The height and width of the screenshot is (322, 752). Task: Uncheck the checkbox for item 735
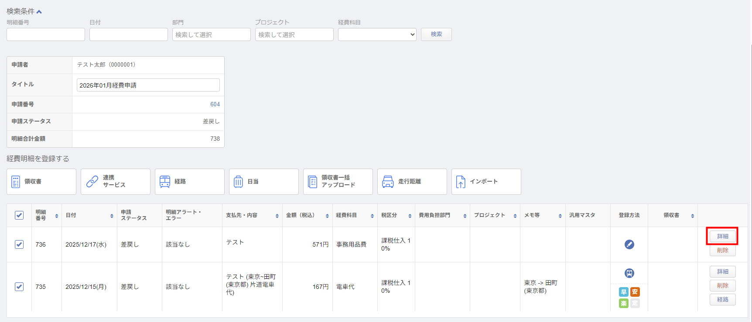tap(19, 287)
